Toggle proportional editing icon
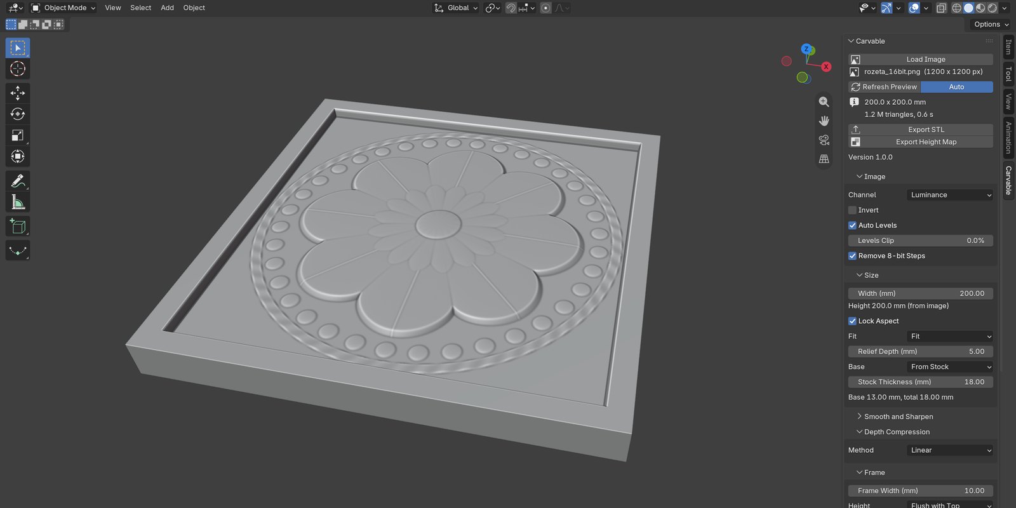Screen dimensions: 1016x508 pyautogui.click(x=545, y=8)
